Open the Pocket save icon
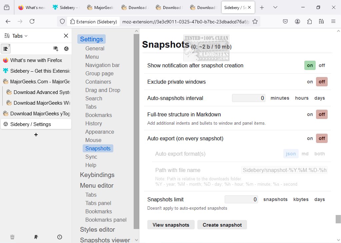The image size is (341, 243). (x=285, y=21)
